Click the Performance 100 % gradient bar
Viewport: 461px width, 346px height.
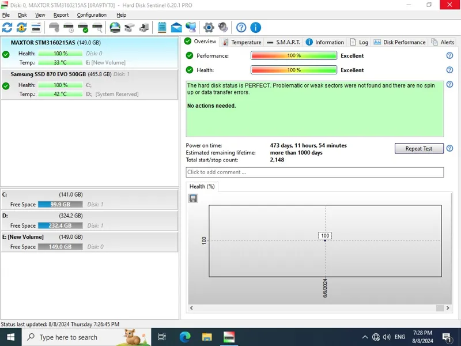tap(294, 55)
